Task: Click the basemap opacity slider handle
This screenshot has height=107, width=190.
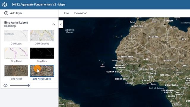Action: [x=28, y=85]
